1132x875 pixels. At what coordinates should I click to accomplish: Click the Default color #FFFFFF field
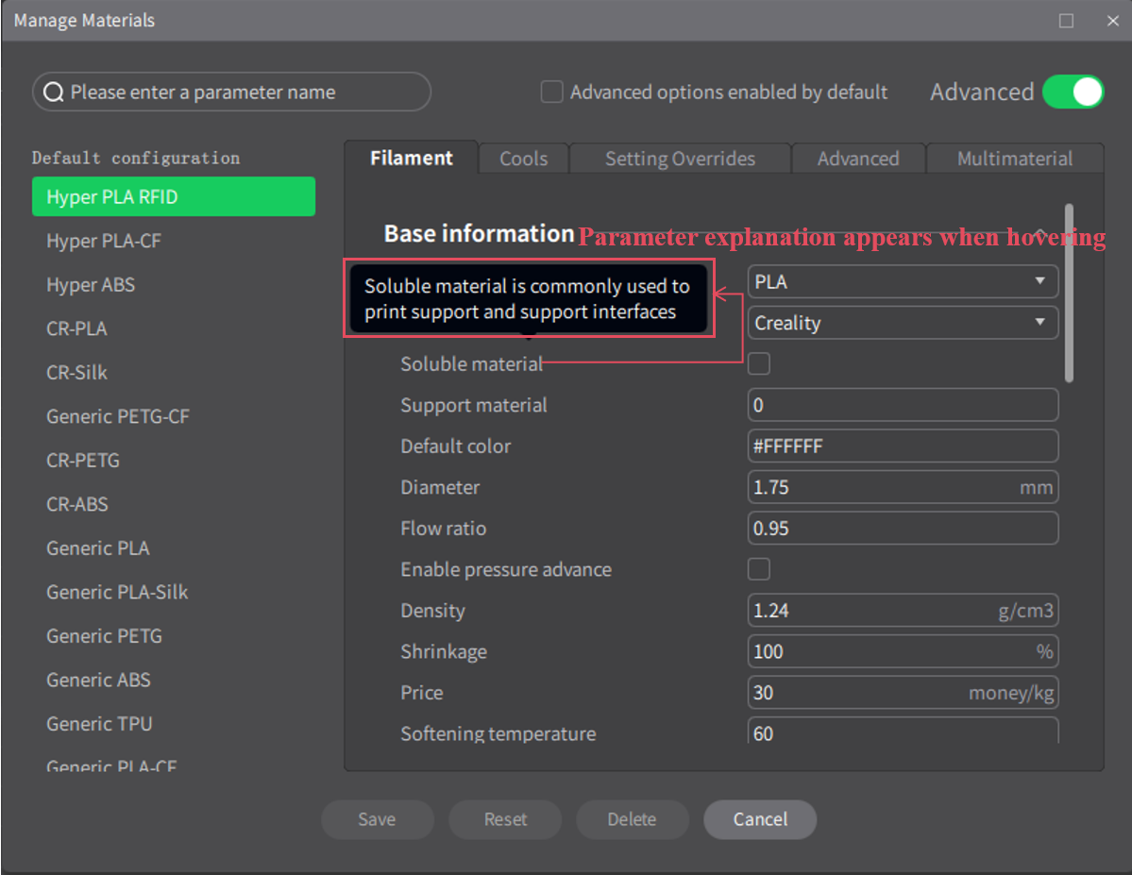903,446
